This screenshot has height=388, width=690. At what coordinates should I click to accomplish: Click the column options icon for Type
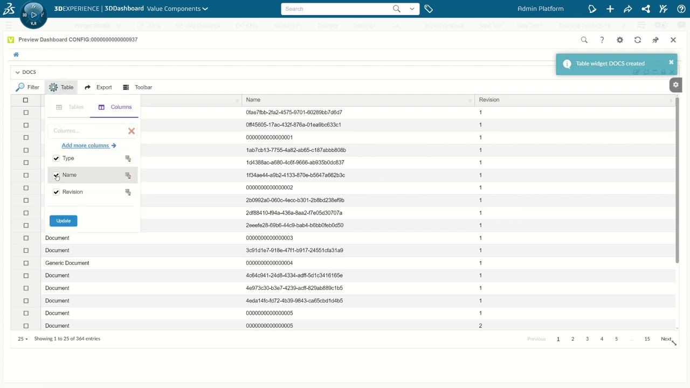pos(128,158)
